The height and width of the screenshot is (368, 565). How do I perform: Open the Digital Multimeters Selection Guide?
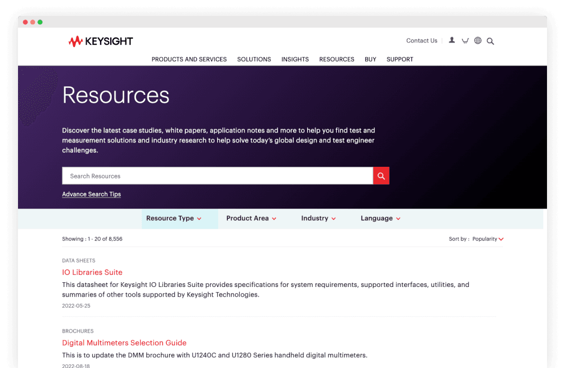pyautogui.click(x=124, y=343)
